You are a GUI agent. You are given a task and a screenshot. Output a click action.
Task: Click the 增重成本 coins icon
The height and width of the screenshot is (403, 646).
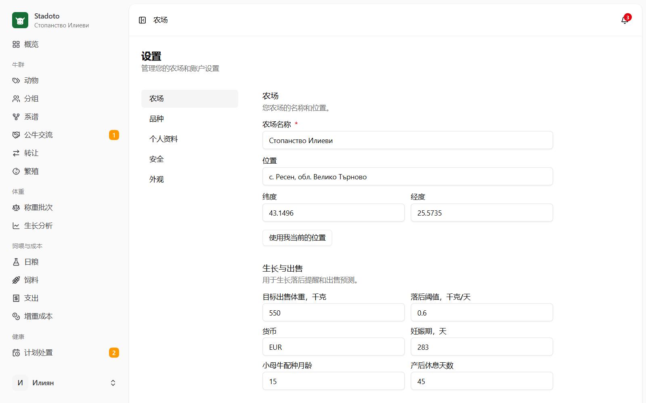[16, 316]
